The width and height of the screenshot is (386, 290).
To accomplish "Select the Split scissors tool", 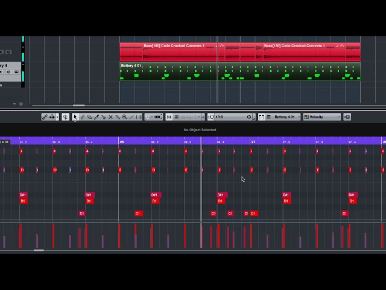I will pyautogui.click(x=104, y=117).
